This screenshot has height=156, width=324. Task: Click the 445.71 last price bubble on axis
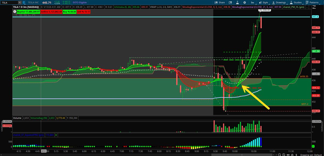[x=316, y=28]
